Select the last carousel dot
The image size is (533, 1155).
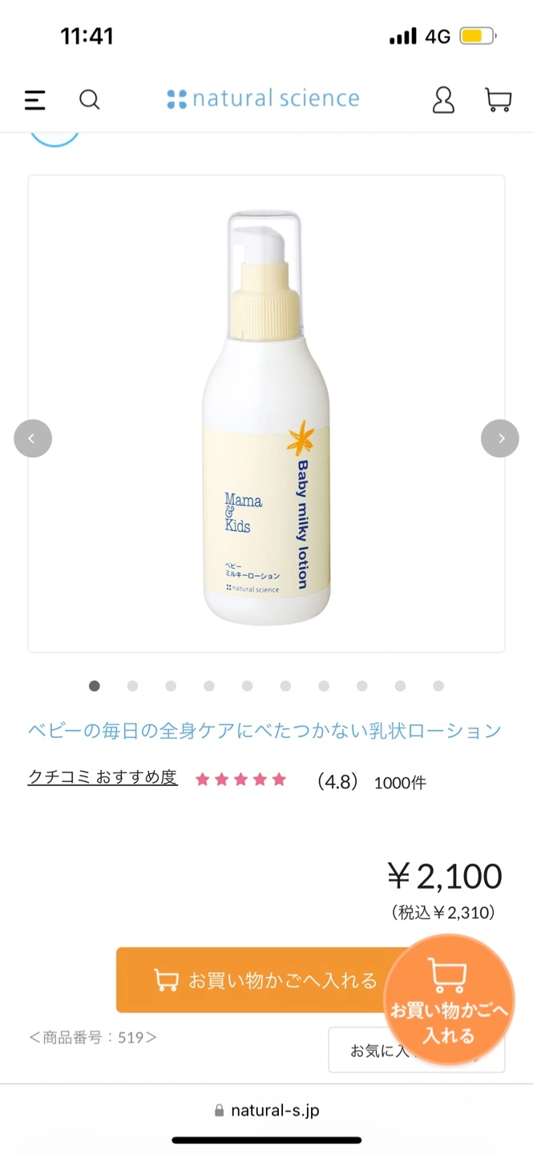438,686
